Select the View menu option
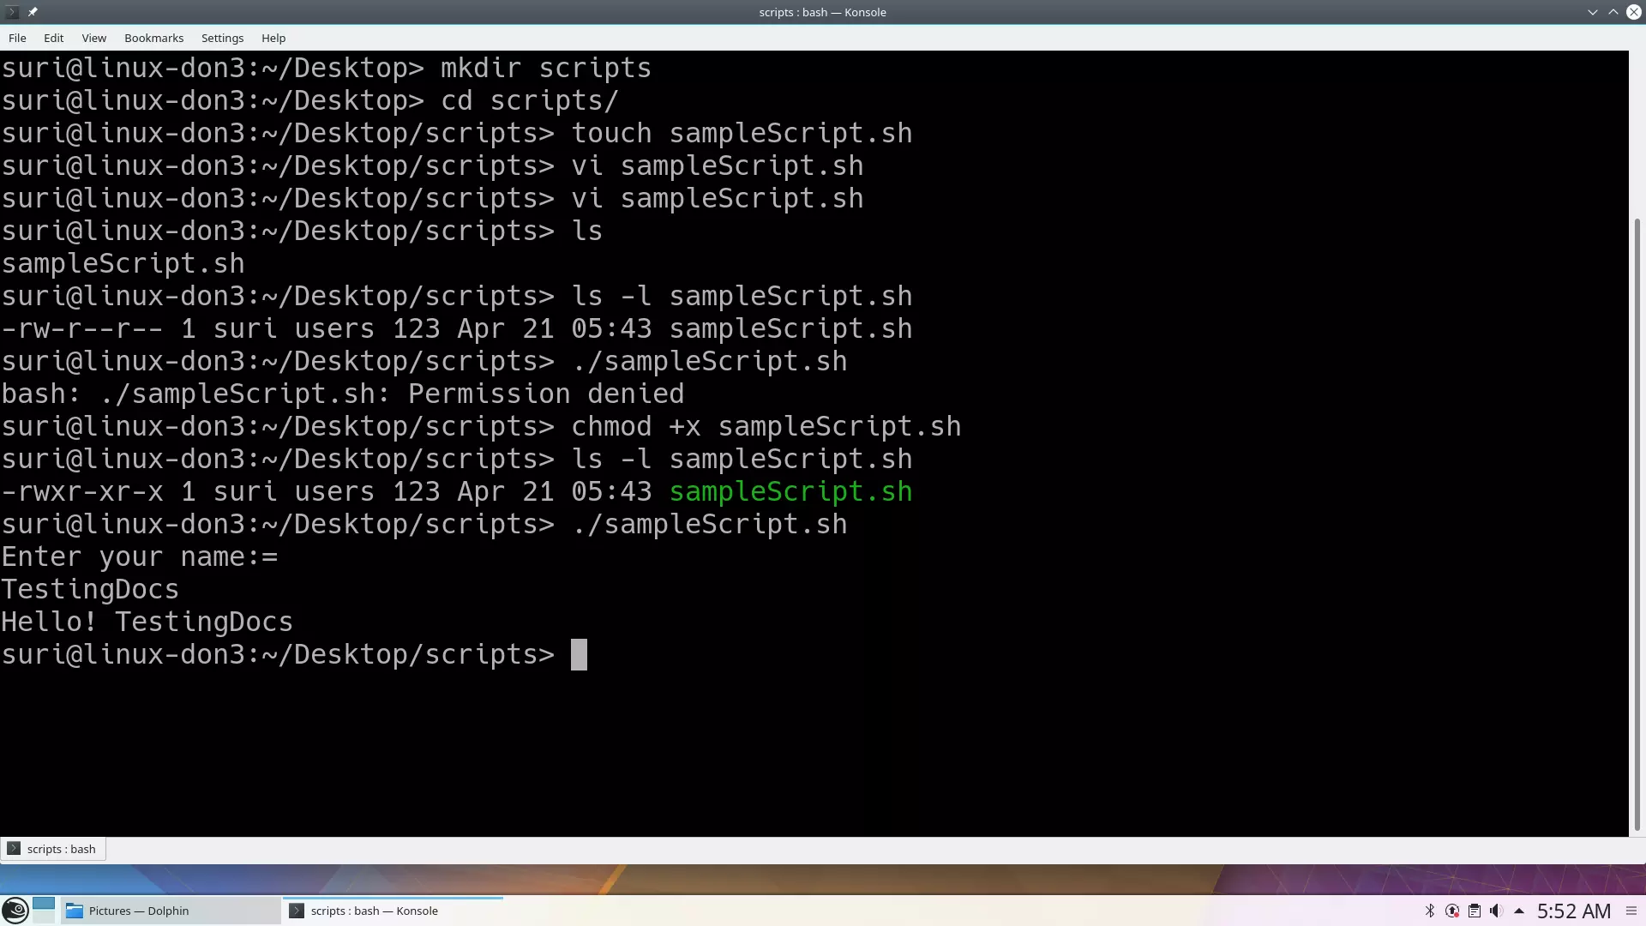The width and height of the screenshot is (1646, 926). (93, 38)
